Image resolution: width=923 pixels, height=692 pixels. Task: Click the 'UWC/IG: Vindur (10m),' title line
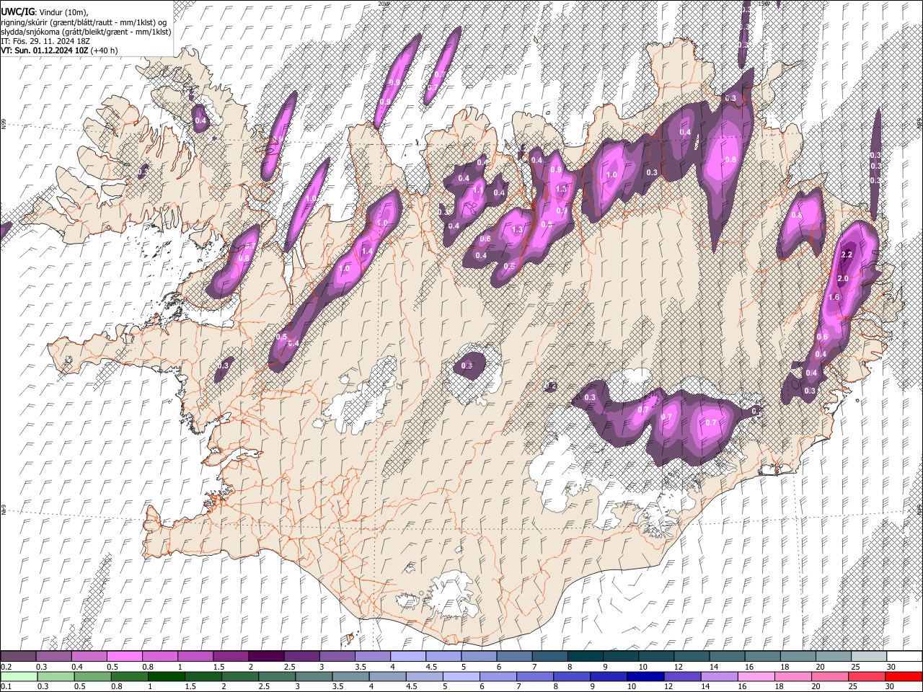(45, 12)
